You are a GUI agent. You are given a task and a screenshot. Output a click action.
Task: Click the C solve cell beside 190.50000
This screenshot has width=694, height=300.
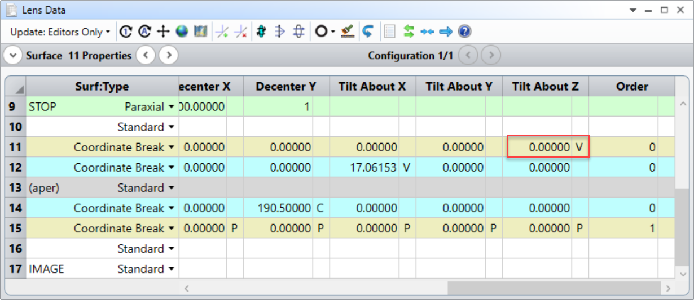pyautogui.click(x=320, y=208)
